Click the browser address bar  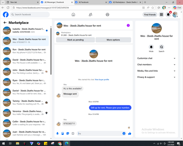[x=78, y=8]
